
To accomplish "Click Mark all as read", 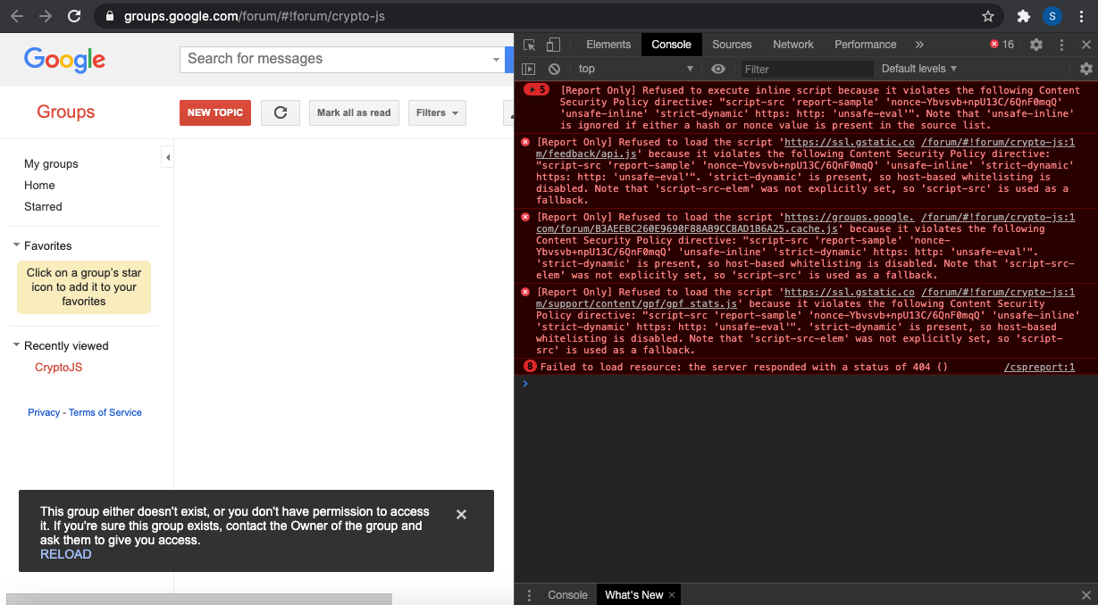I will click(x=354, y=112).
